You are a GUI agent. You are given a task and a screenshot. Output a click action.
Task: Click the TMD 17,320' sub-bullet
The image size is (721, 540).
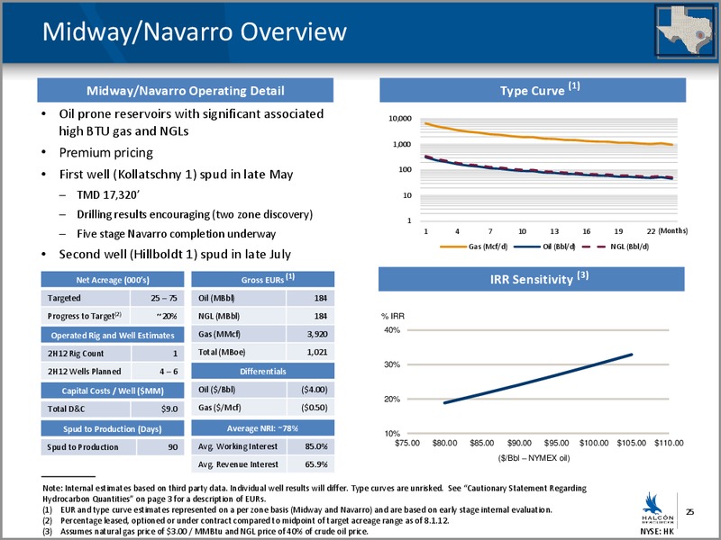coord(107,195)
